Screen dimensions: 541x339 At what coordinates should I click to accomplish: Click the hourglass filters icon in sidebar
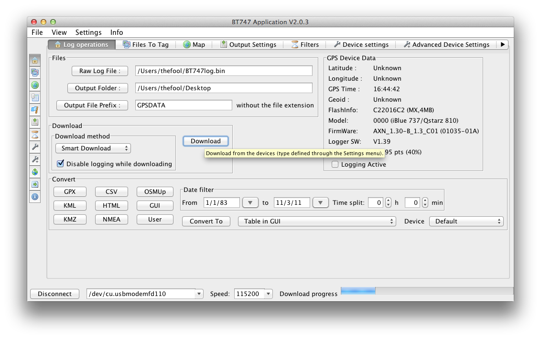[x=35, y=135]
